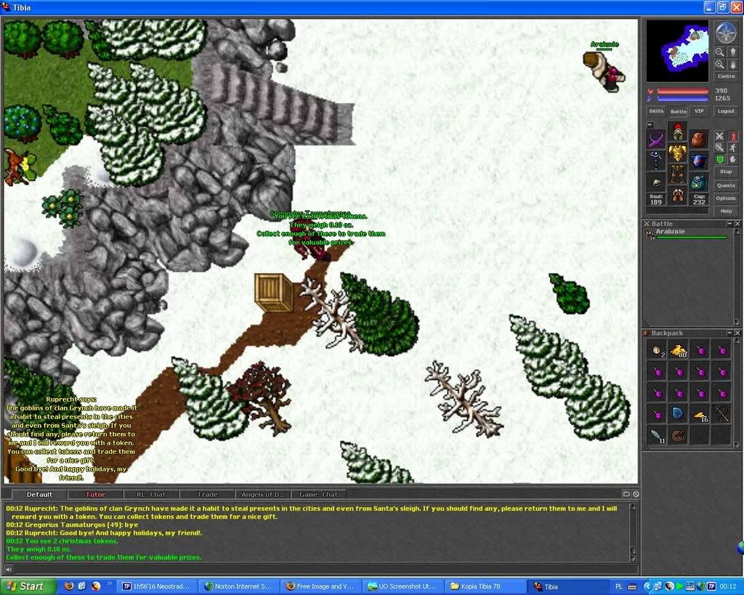Select chase opponent mode (running figure)
This screenshot has width=744, height=595.
[x=732, y=148]
